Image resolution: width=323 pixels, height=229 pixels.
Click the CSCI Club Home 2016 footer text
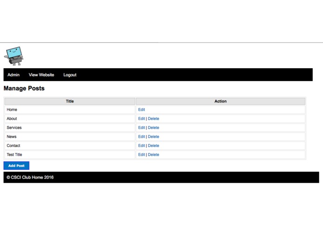[30, 178]
